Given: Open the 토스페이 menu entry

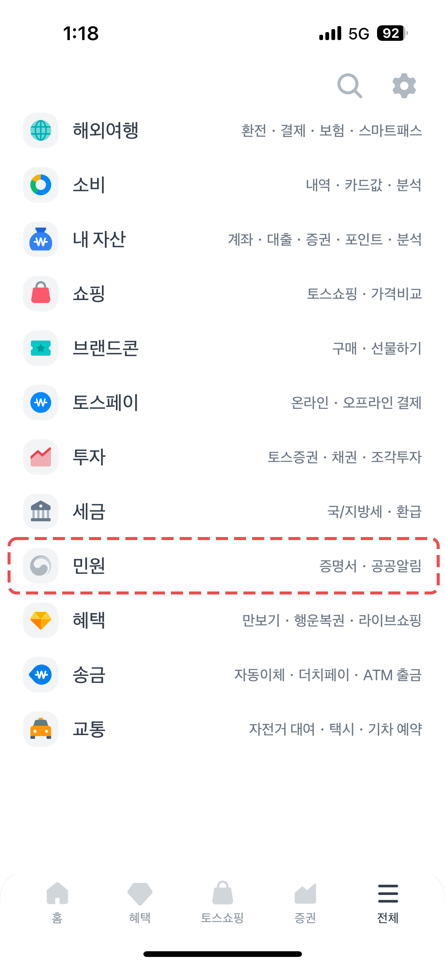Looking at the screenshot, I should [106, 402].
